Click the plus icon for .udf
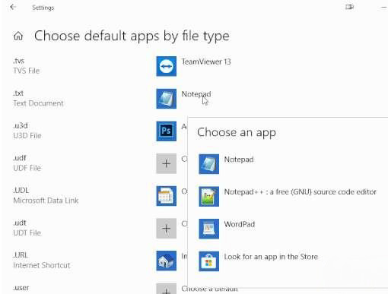 tap(166, 163)
